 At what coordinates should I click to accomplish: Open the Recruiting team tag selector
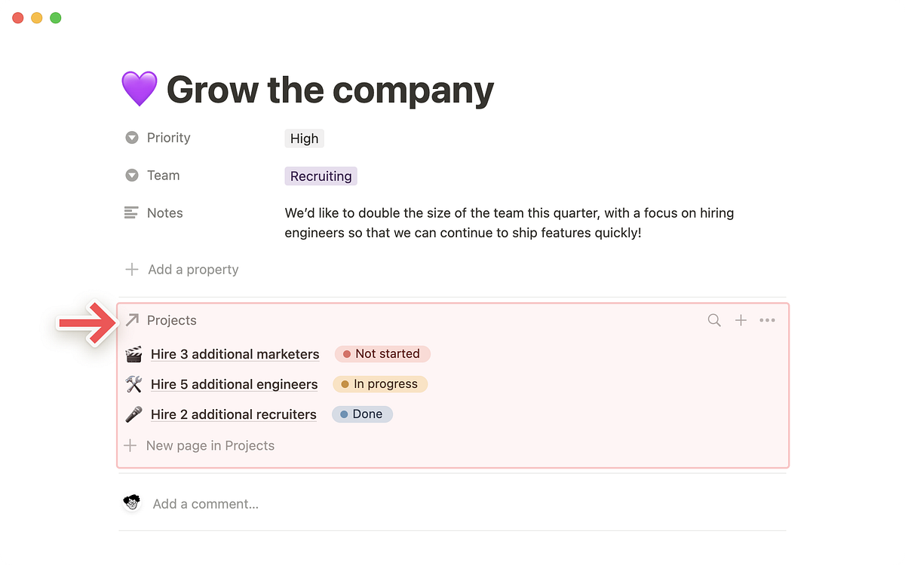[321, 176]
